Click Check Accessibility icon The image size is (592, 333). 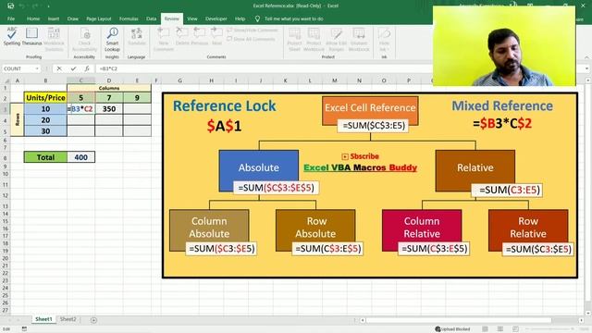pos(85,39)
